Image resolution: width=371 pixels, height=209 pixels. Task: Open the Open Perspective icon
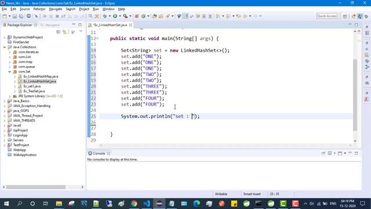click(x=345, y=16)
